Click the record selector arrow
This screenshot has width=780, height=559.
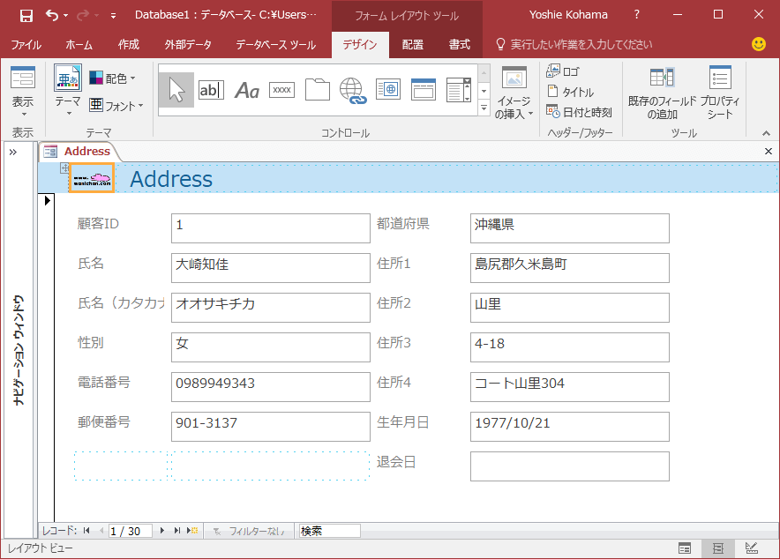point(48,201)
